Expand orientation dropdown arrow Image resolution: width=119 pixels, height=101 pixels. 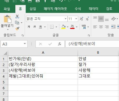117,19
